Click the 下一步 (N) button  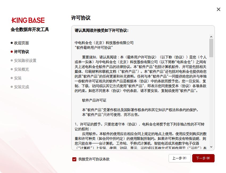(203, 158)
